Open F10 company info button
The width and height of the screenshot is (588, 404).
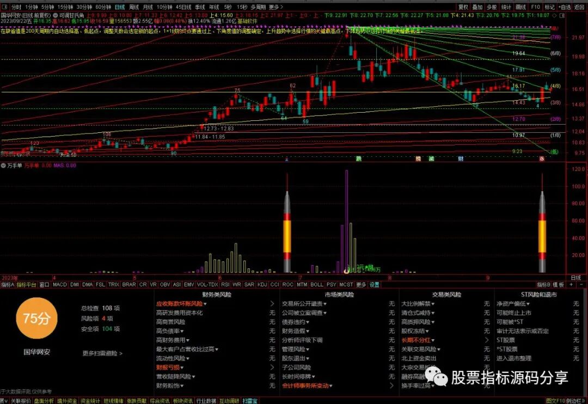pyautogui.click(x=536, y=7)
